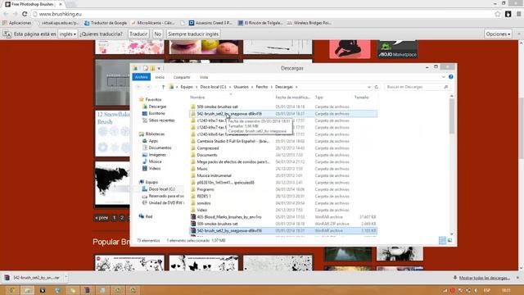Click Siempre traducir inglés button

coord(193,34)
